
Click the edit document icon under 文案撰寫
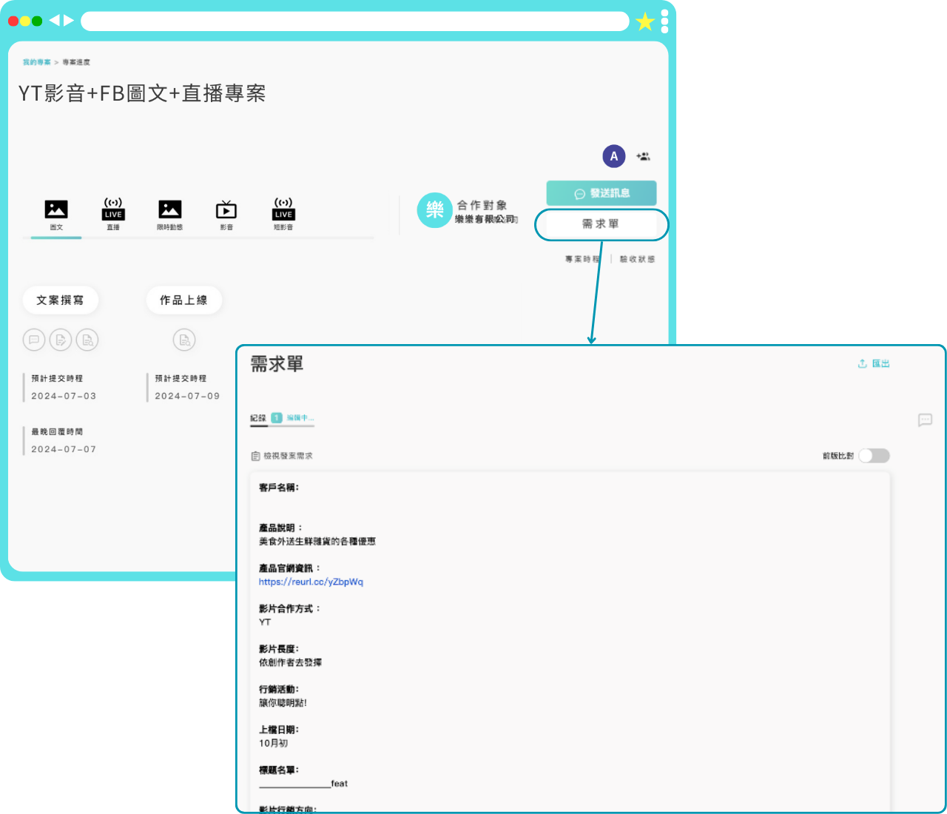(61, 340)
